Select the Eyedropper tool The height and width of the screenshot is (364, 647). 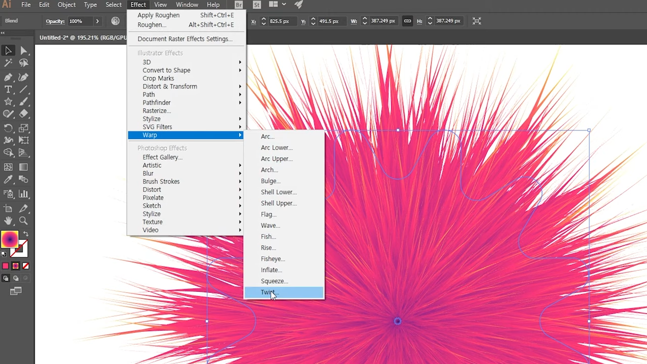(x=8, y=179)
